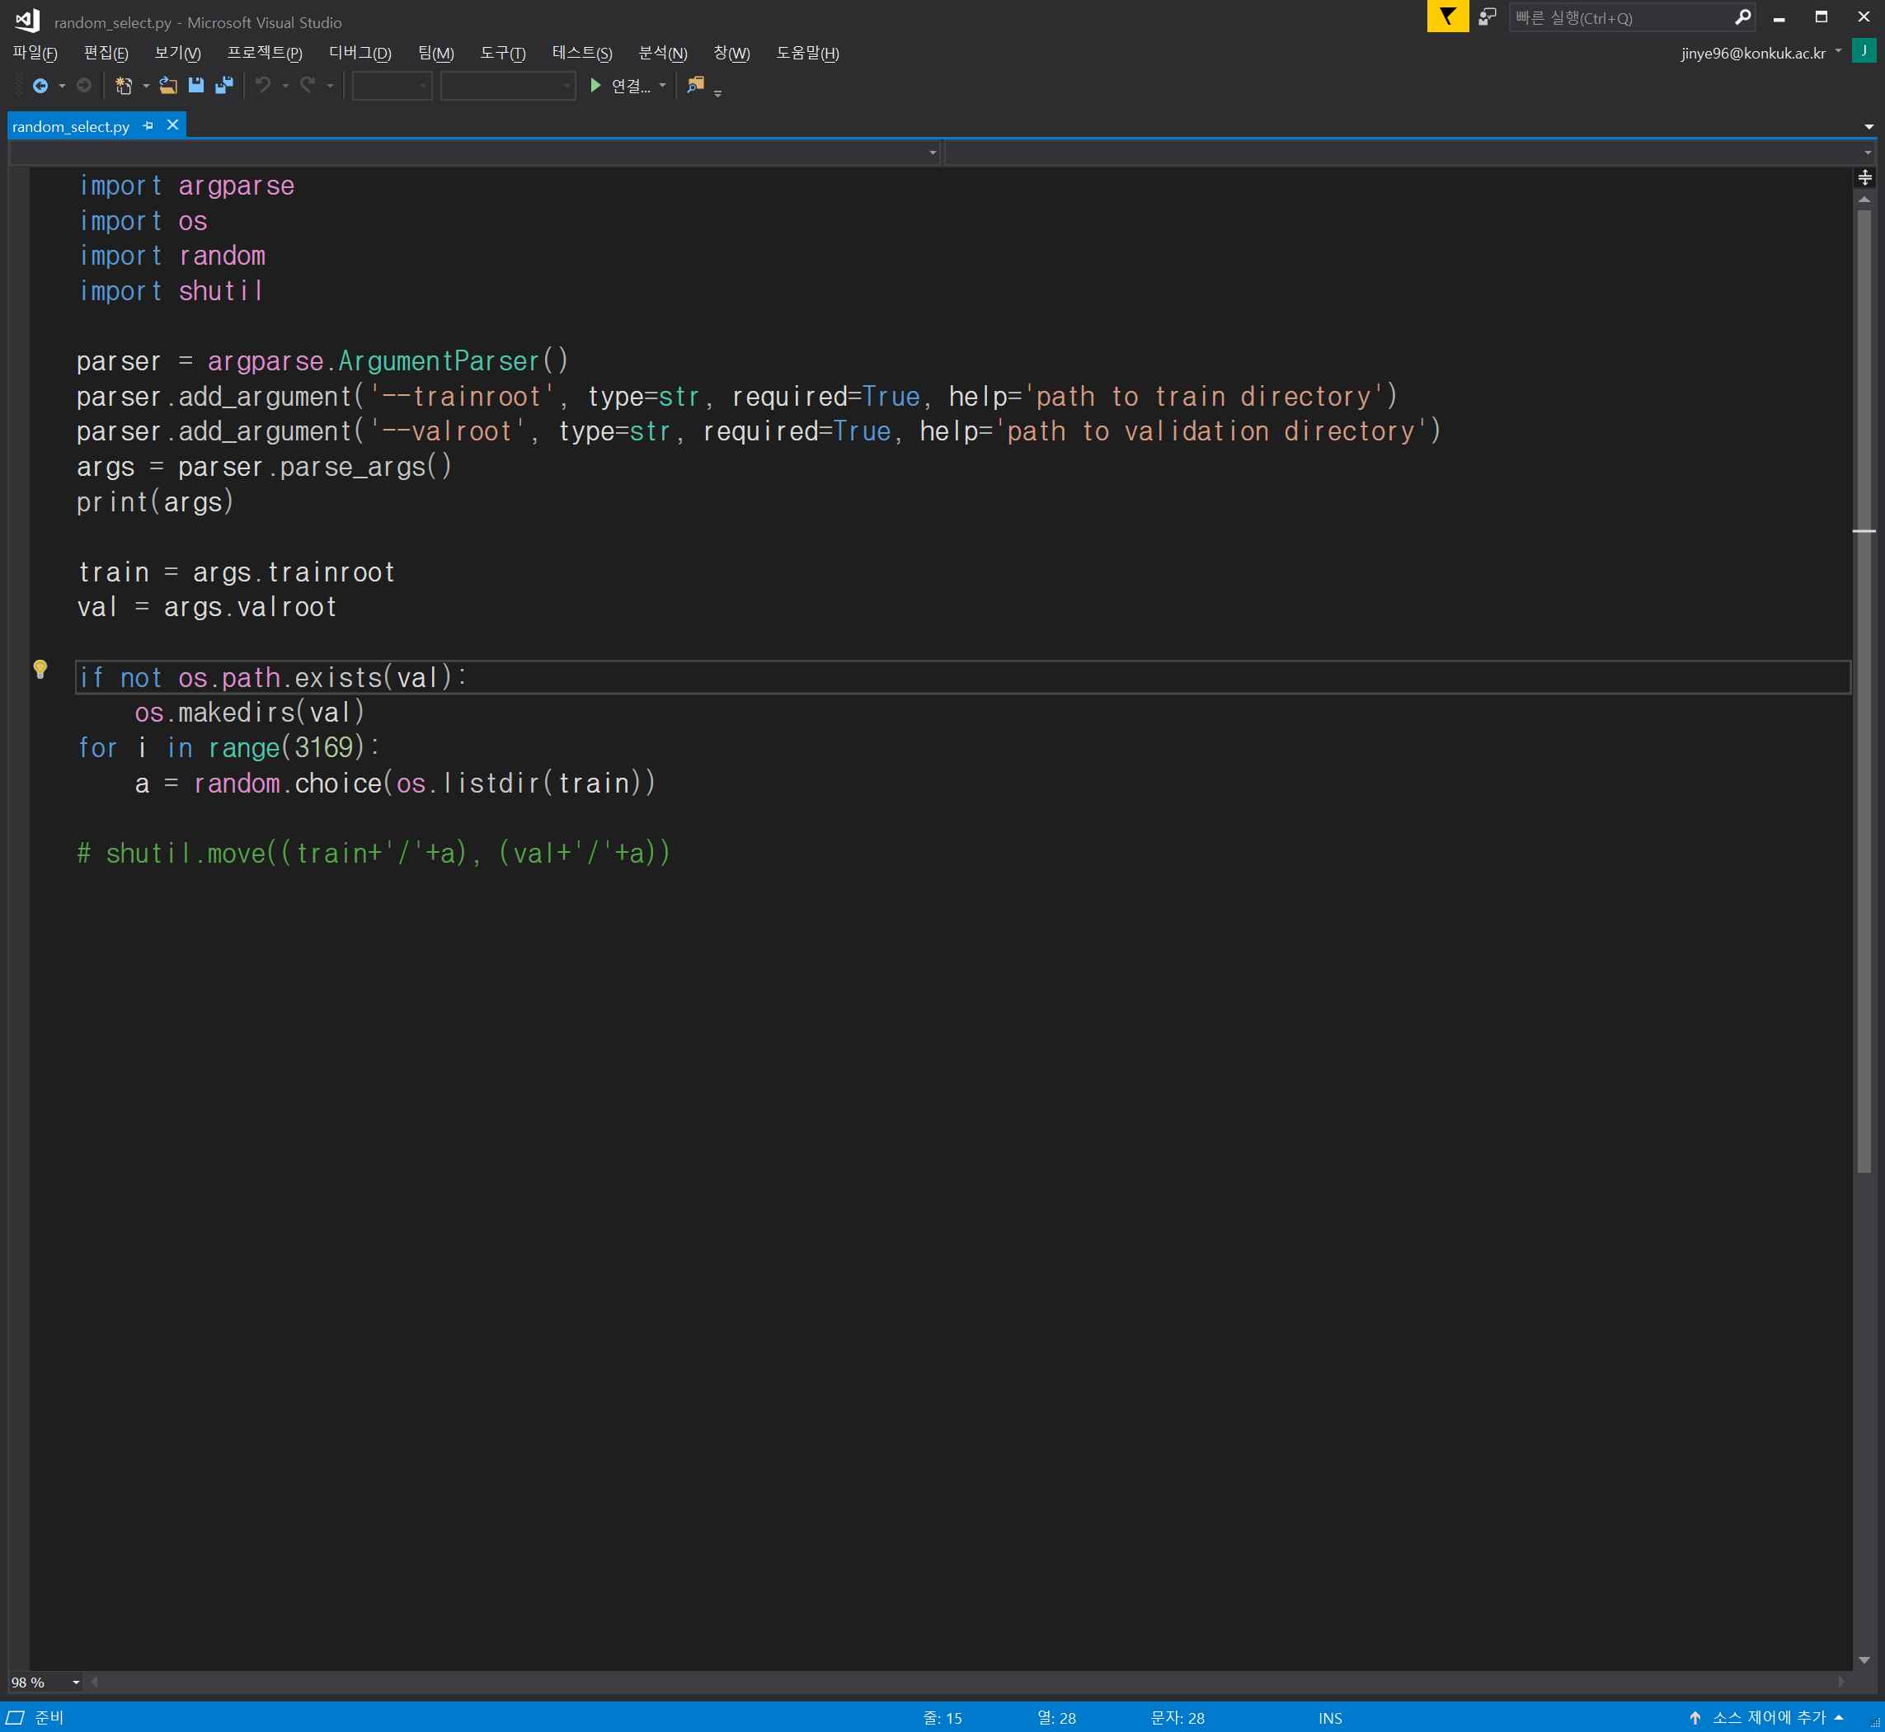
Task: Click the Open File folder icon
Action: (167, 87)
